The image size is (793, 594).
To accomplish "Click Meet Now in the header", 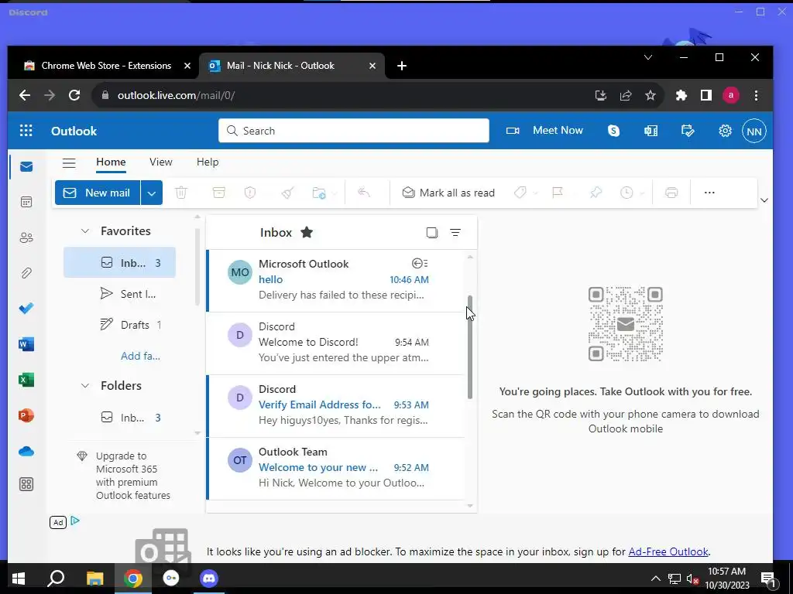I will tap(544, 131).
